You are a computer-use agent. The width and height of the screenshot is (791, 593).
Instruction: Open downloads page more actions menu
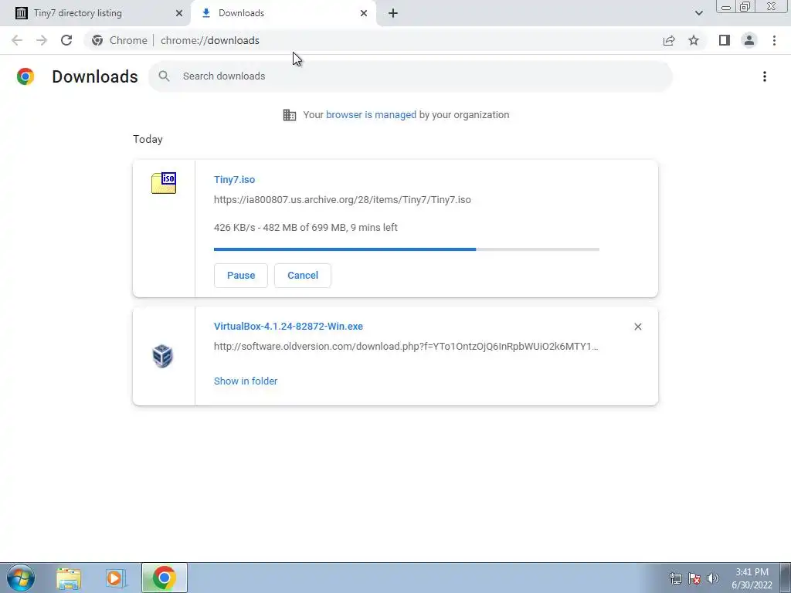pyautogui.click(x=765, y=76)
